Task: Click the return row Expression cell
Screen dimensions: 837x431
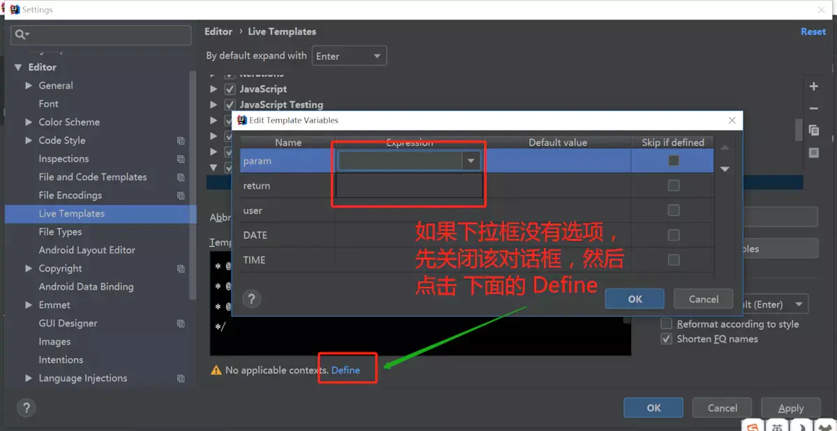Action: click(409, 186)
